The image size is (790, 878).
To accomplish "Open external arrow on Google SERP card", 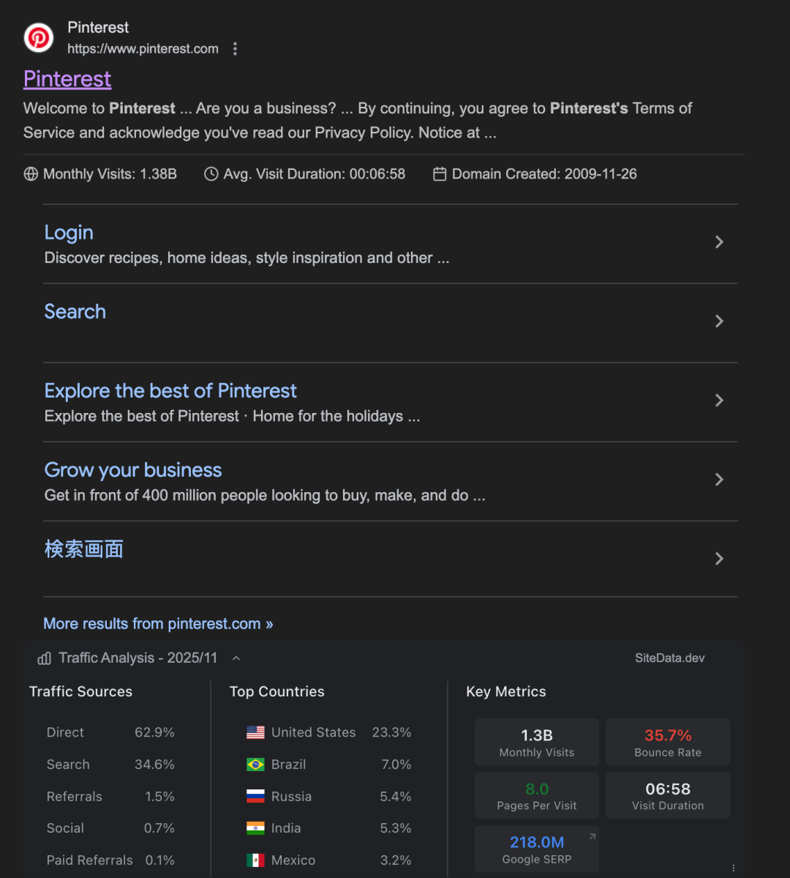I will pyautogui.click(x=592, y=836).
